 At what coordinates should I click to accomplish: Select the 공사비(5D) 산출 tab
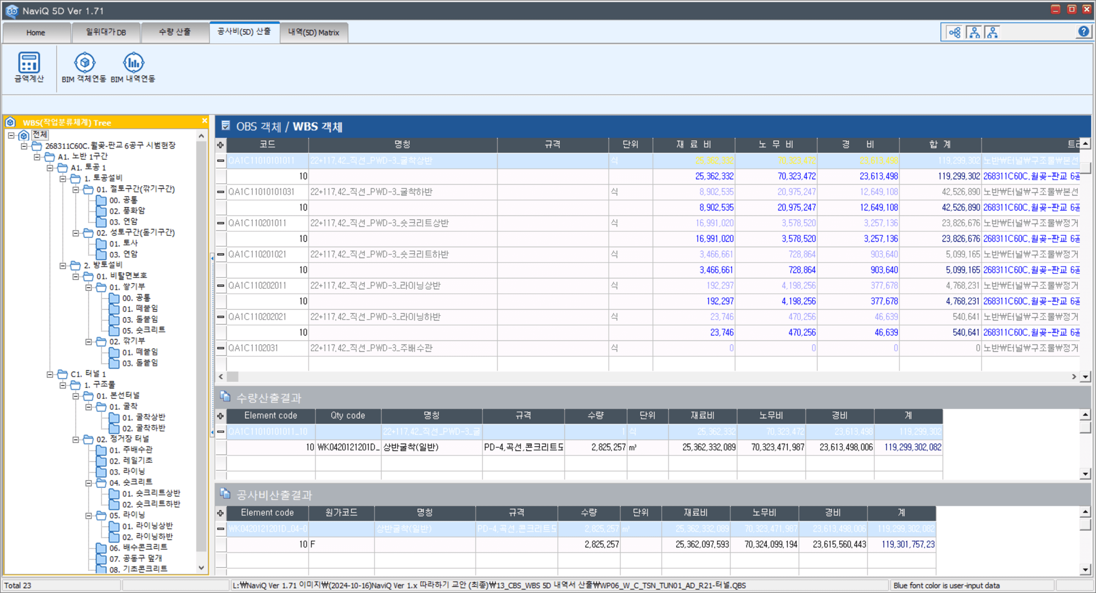[244, 32]
